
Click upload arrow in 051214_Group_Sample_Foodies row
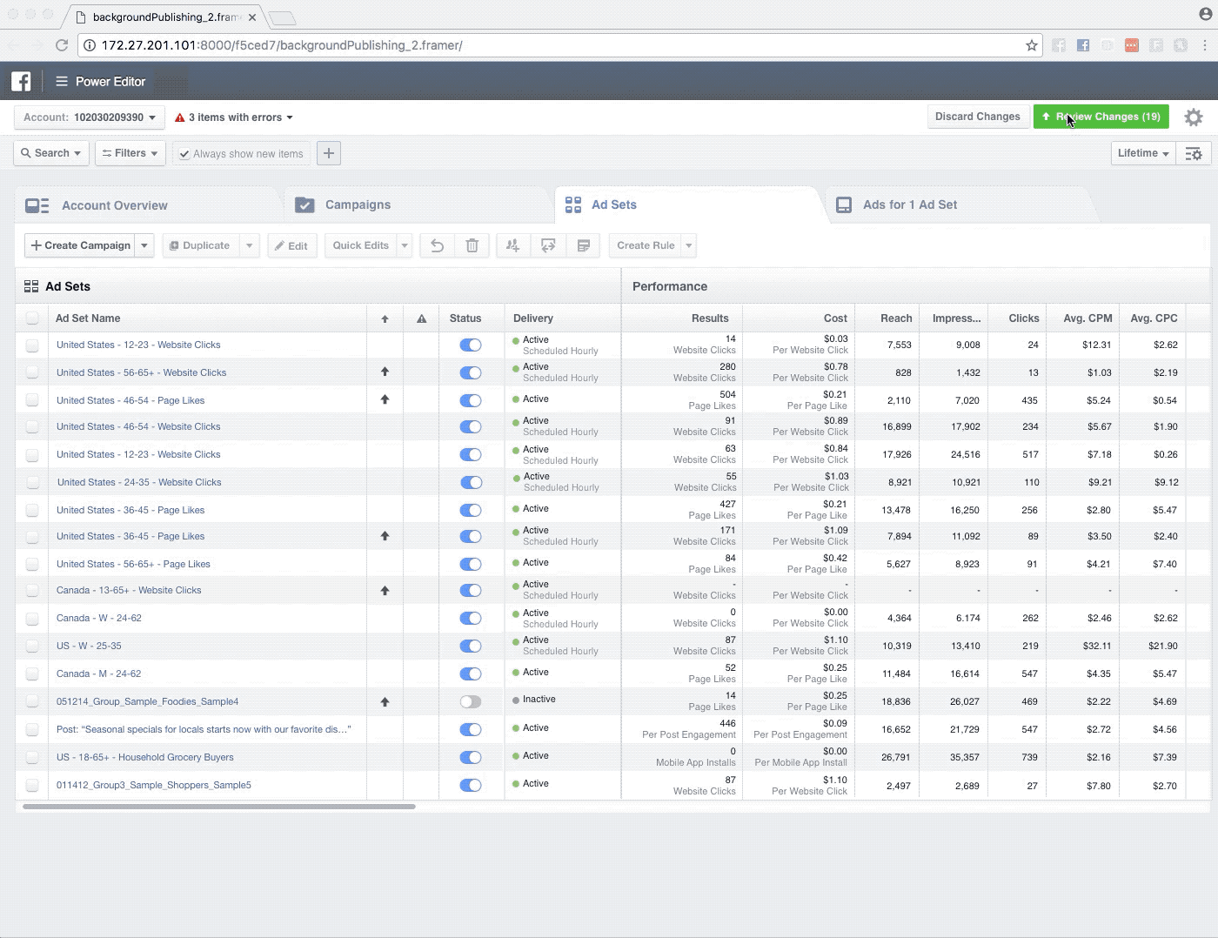tap(385, 701)
